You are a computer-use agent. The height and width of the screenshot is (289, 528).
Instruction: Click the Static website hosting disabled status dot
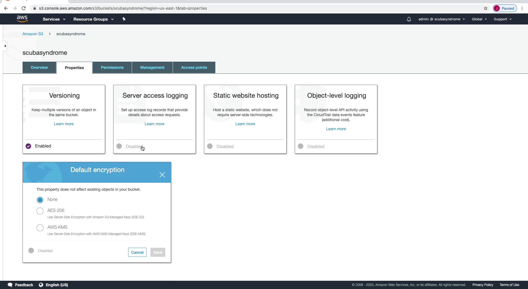coord(210,146)
